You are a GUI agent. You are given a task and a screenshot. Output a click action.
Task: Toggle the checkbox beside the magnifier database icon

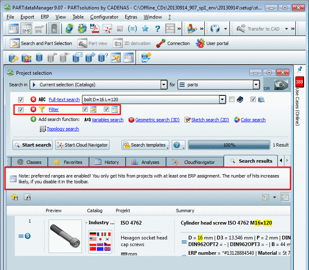pyautogui.click(x=253, y=99)
